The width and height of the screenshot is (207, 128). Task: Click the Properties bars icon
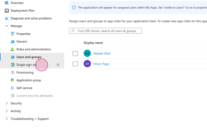tap(12, 34)
